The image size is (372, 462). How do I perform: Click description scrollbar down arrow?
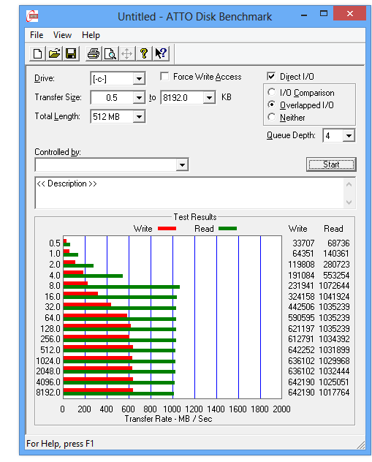point(349,202)
